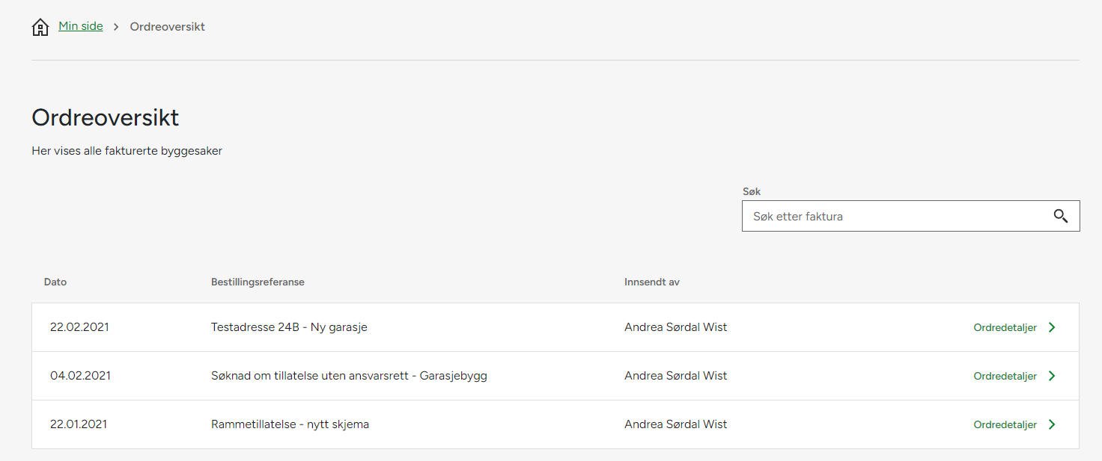
Task: Click Andrea Sørdal Wist in the Rammetillatelse row
Action: pyautogui.click(x=675, y=424)
